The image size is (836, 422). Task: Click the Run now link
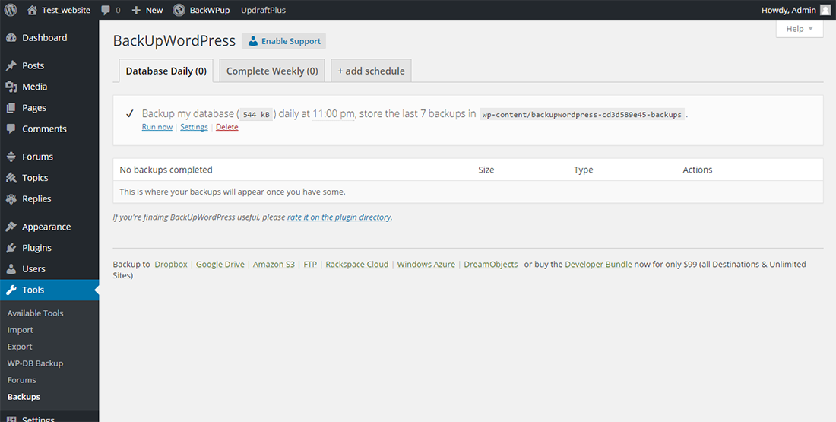(x=157, y=127)
